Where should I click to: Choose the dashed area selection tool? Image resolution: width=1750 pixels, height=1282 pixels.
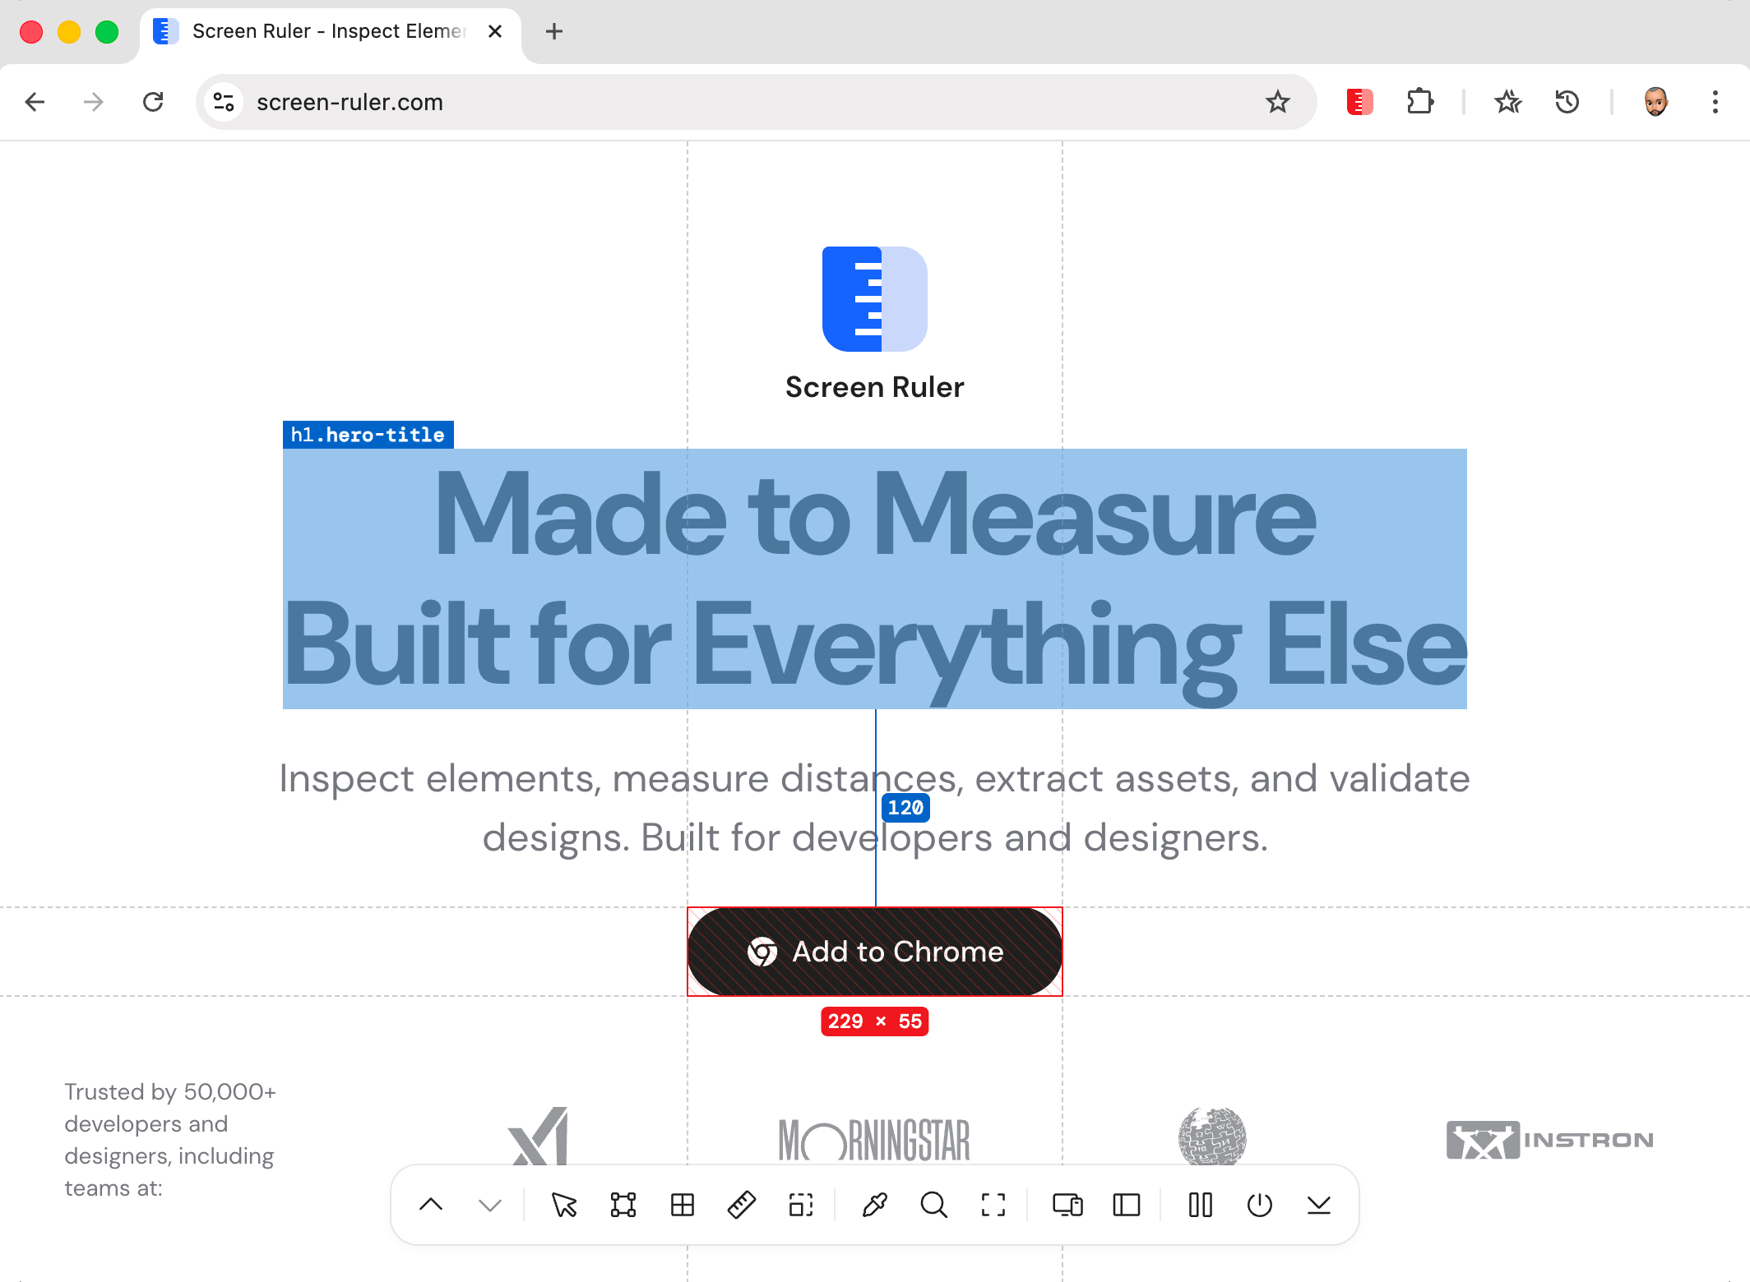[x=801, y=1205]
